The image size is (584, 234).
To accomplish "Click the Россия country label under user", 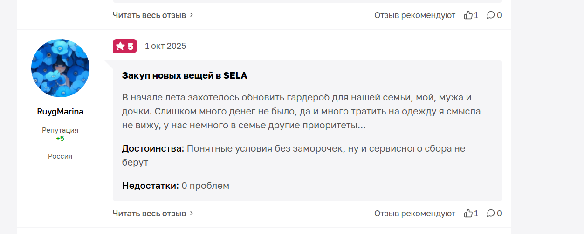I will [x=60, y=156].
